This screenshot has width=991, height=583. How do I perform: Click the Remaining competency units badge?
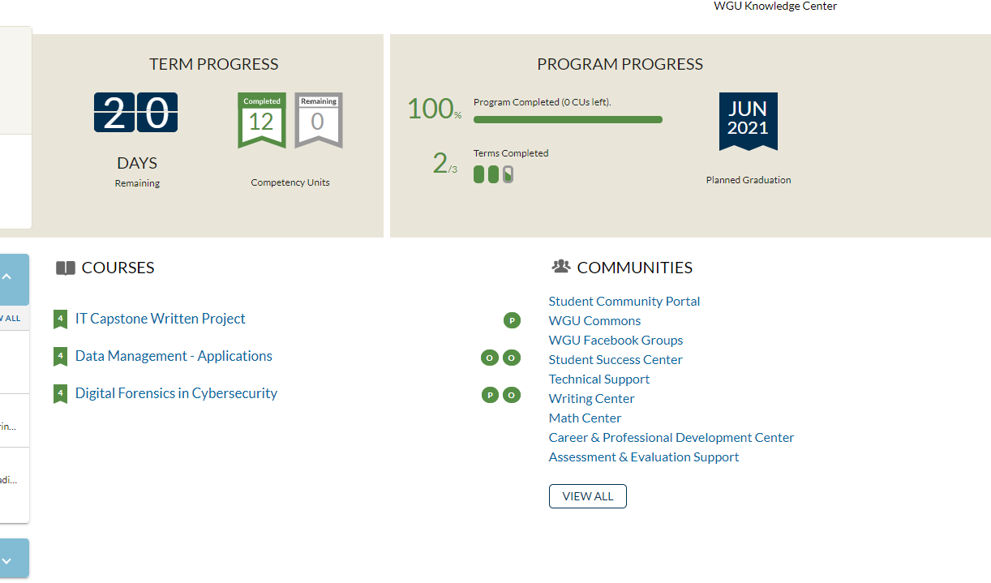tap(318, 120)
